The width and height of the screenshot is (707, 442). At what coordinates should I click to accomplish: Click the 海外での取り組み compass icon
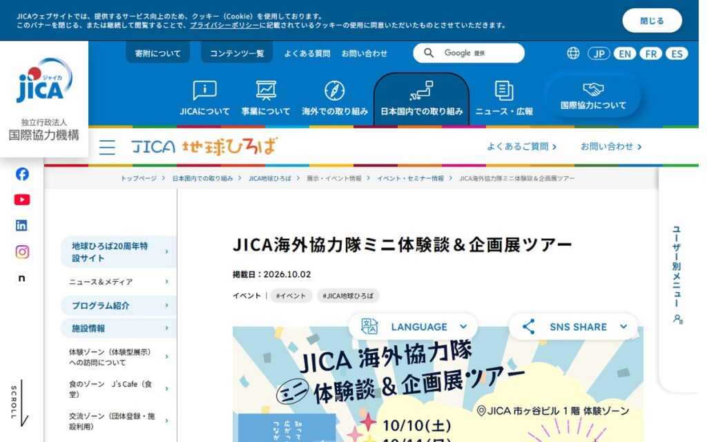[335, 90]
